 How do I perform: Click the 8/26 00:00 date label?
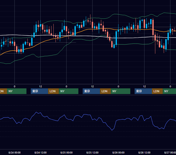click(x=119, y=152)
